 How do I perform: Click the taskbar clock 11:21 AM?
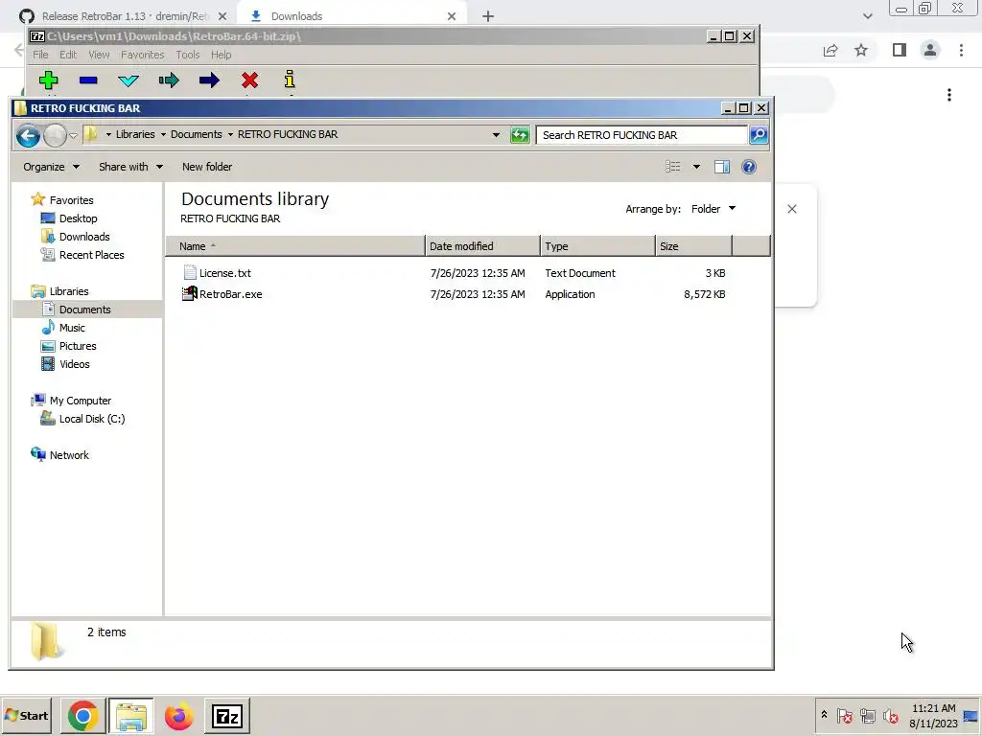click(933, 708)
